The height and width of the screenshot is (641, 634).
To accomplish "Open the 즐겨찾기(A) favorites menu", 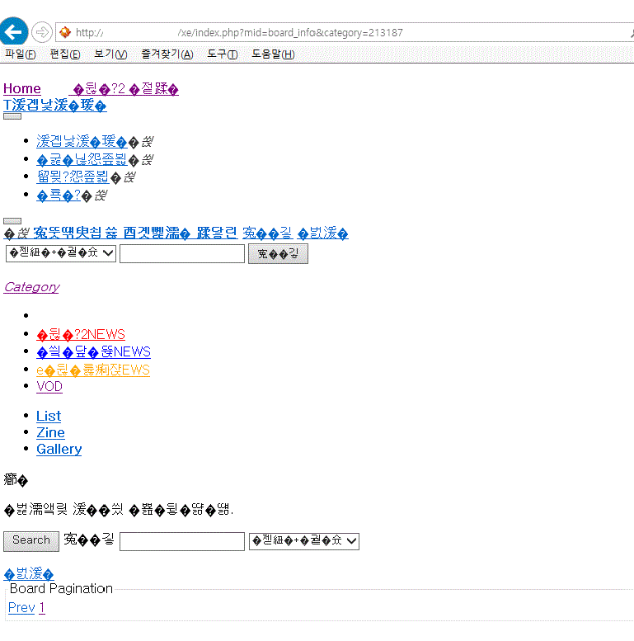I will [x=167, y=54].
